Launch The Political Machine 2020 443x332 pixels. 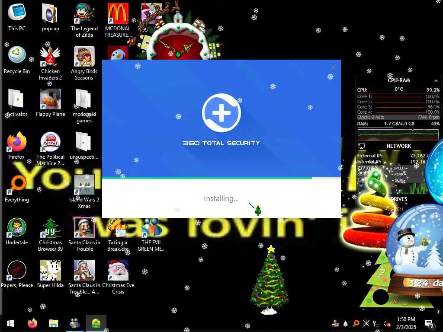[50, 148]
